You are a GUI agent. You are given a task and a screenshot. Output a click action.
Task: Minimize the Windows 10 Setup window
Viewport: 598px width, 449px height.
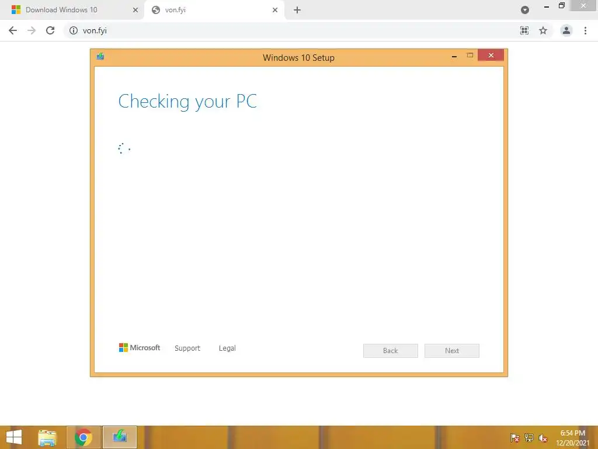coord(454,56)
